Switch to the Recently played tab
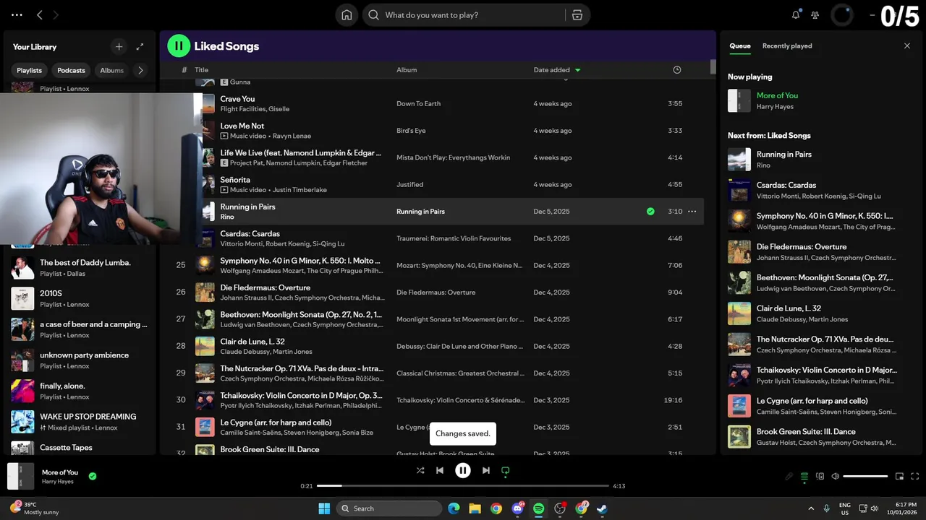The height and width of the screenshot is (520, 926). (x=787, y=45)
